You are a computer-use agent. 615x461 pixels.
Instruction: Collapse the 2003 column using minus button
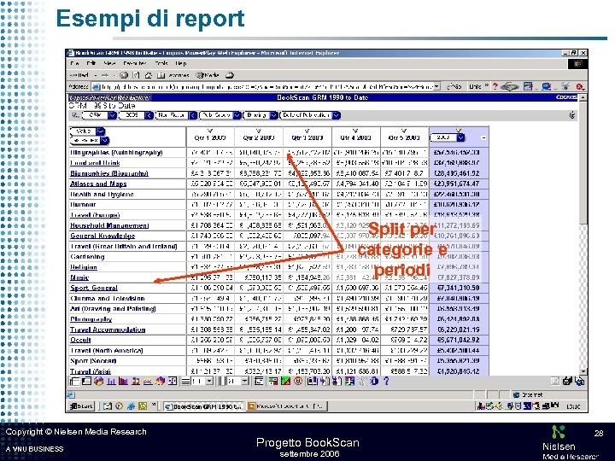[483, 138]
